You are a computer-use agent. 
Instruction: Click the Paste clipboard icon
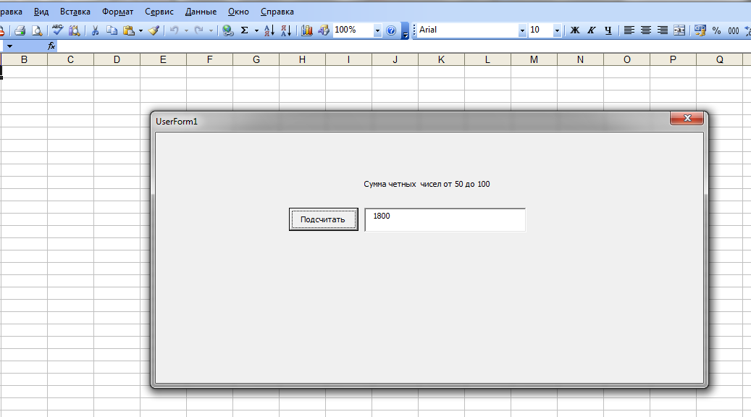click(x=128, y=30)
